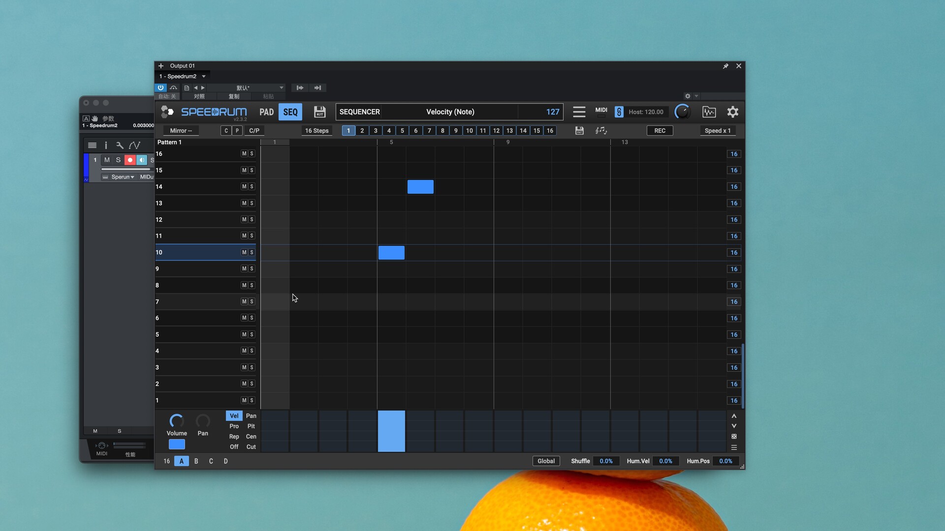Select pattern slot 16
This screenshot has height=531, width=945.
(x=550, y=131)
